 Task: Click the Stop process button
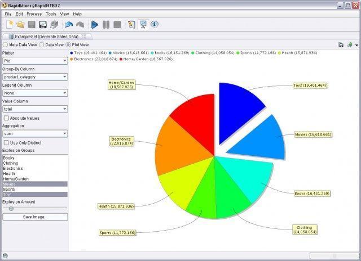[117, 24]
